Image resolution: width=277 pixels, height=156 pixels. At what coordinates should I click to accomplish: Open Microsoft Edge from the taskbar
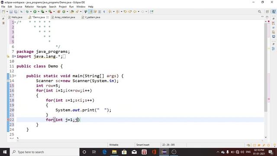[104, 152]
